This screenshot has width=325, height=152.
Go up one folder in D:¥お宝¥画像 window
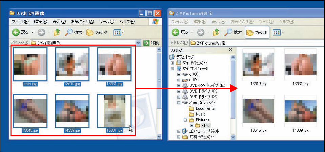click(57, 32)
